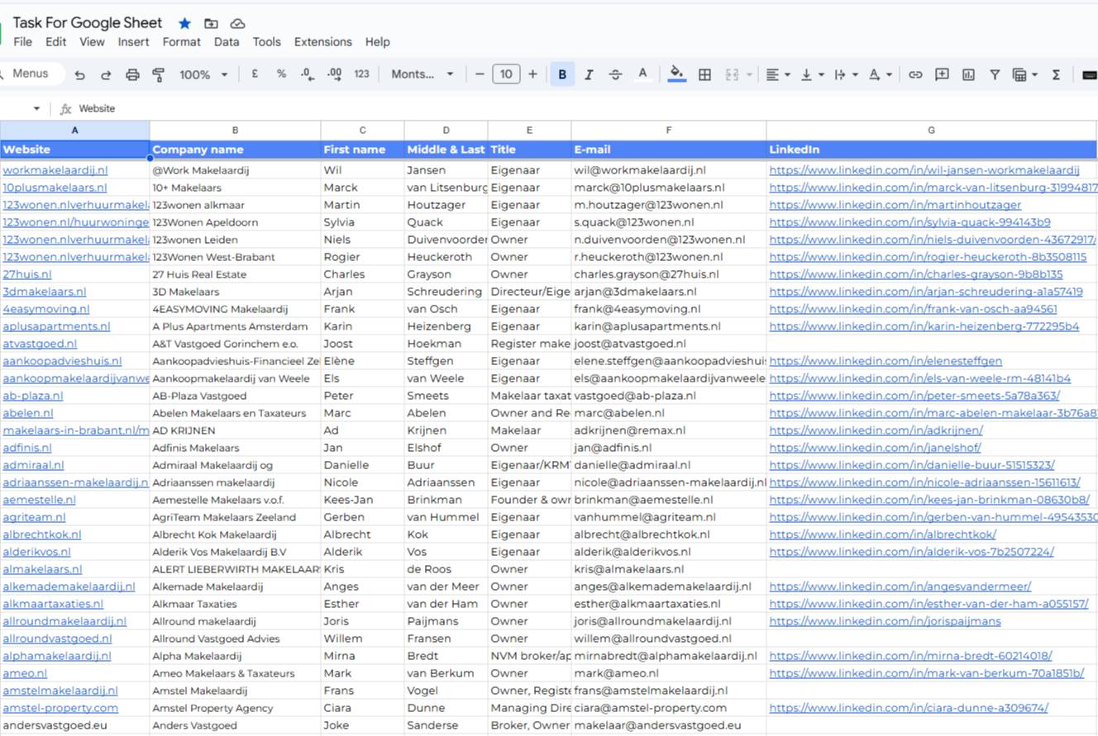Print the spreadsheet
1098x736 pixels.
point(132,74)
